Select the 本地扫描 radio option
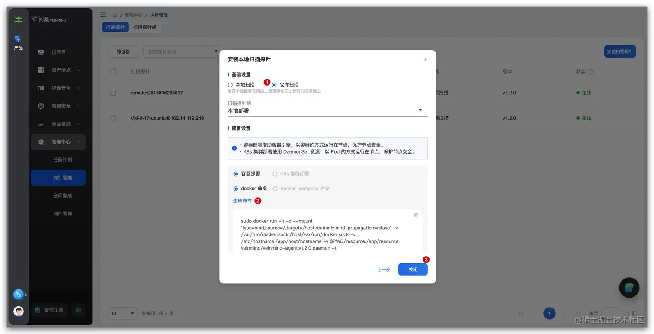Viewport: 654px width, 334px height. pos(230,85)
